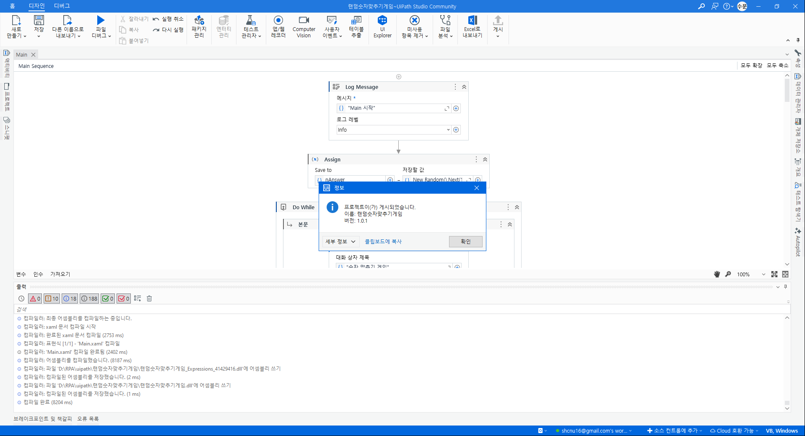Viewport: 805px width, 436px height.
Task: Toggle timestamps clock icon in output
Action: pyautogui.click(x=21, y=298)
